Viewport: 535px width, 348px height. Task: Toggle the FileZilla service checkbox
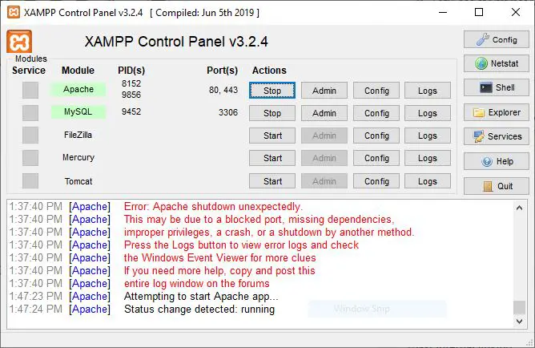pyautogui.click(x=30, y=136)
